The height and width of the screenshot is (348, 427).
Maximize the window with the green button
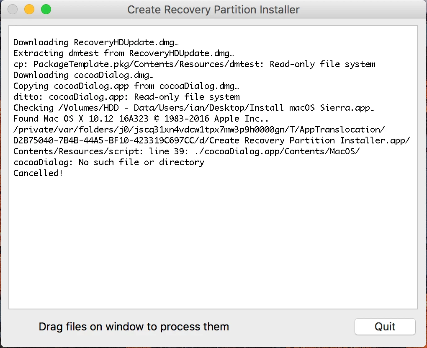[46, 9]
